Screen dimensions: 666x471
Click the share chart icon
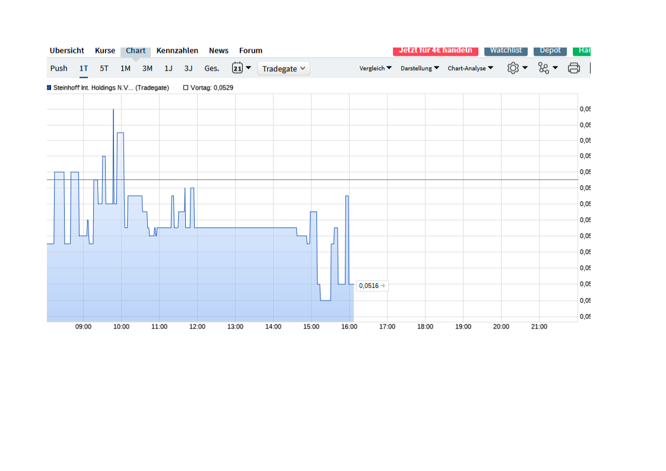tap(543, 68)
